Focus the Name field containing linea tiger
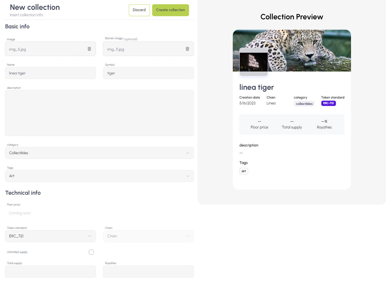 [50, 73]
